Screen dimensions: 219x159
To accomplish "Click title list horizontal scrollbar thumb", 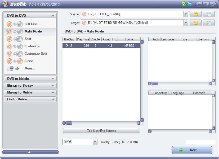I will pos(69,123).
